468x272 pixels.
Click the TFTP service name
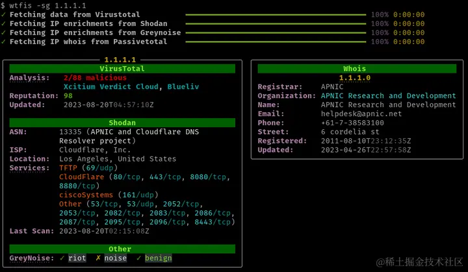tap(68, 167)
